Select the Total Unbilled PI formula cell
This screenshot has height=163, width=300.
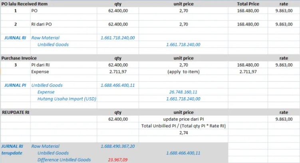tap(183, 126)
